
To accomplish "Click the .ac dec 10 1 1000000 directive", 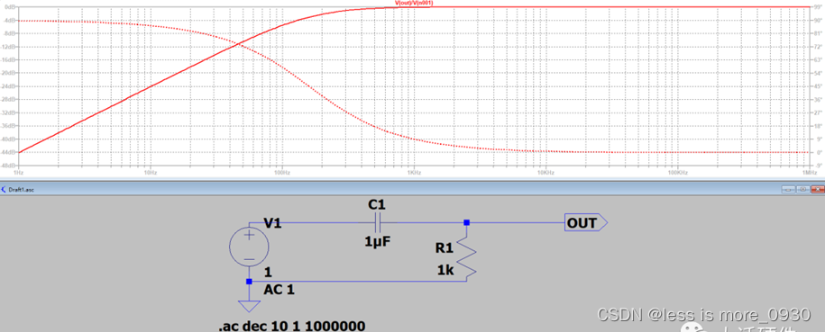I will pyautogui.click(x=291, y=326).
